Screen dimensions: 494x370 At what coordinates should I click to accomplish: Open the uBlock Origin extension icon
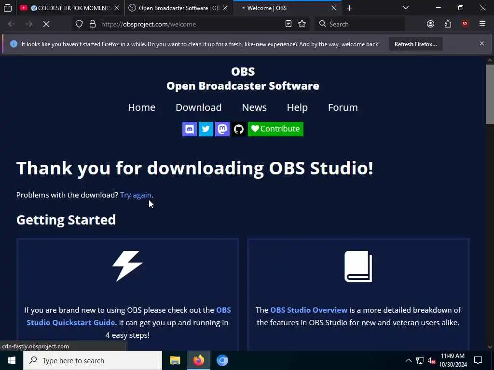click(x=465, y=24)
